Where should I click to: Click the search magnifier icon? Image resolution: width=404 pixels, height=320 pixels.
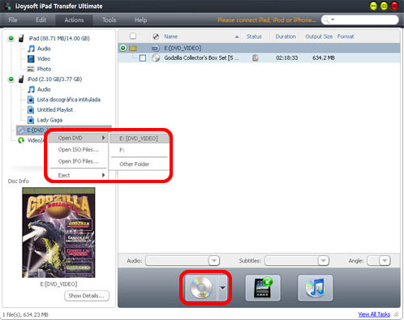[x=326, y=19]
